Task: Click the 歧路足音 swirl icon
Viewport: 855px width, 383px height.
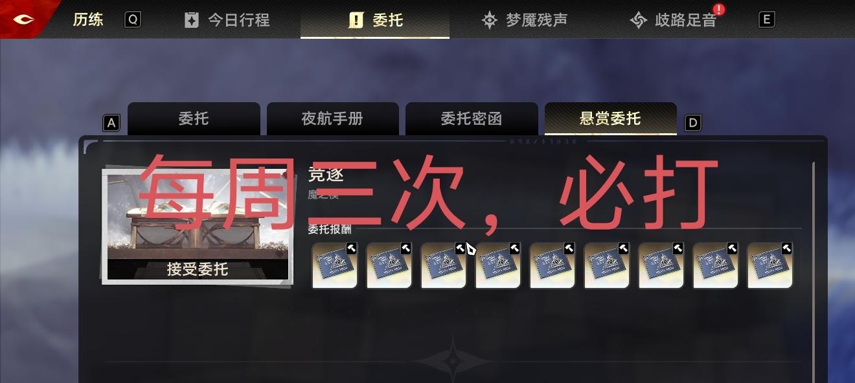Action: tap(639, 20)
